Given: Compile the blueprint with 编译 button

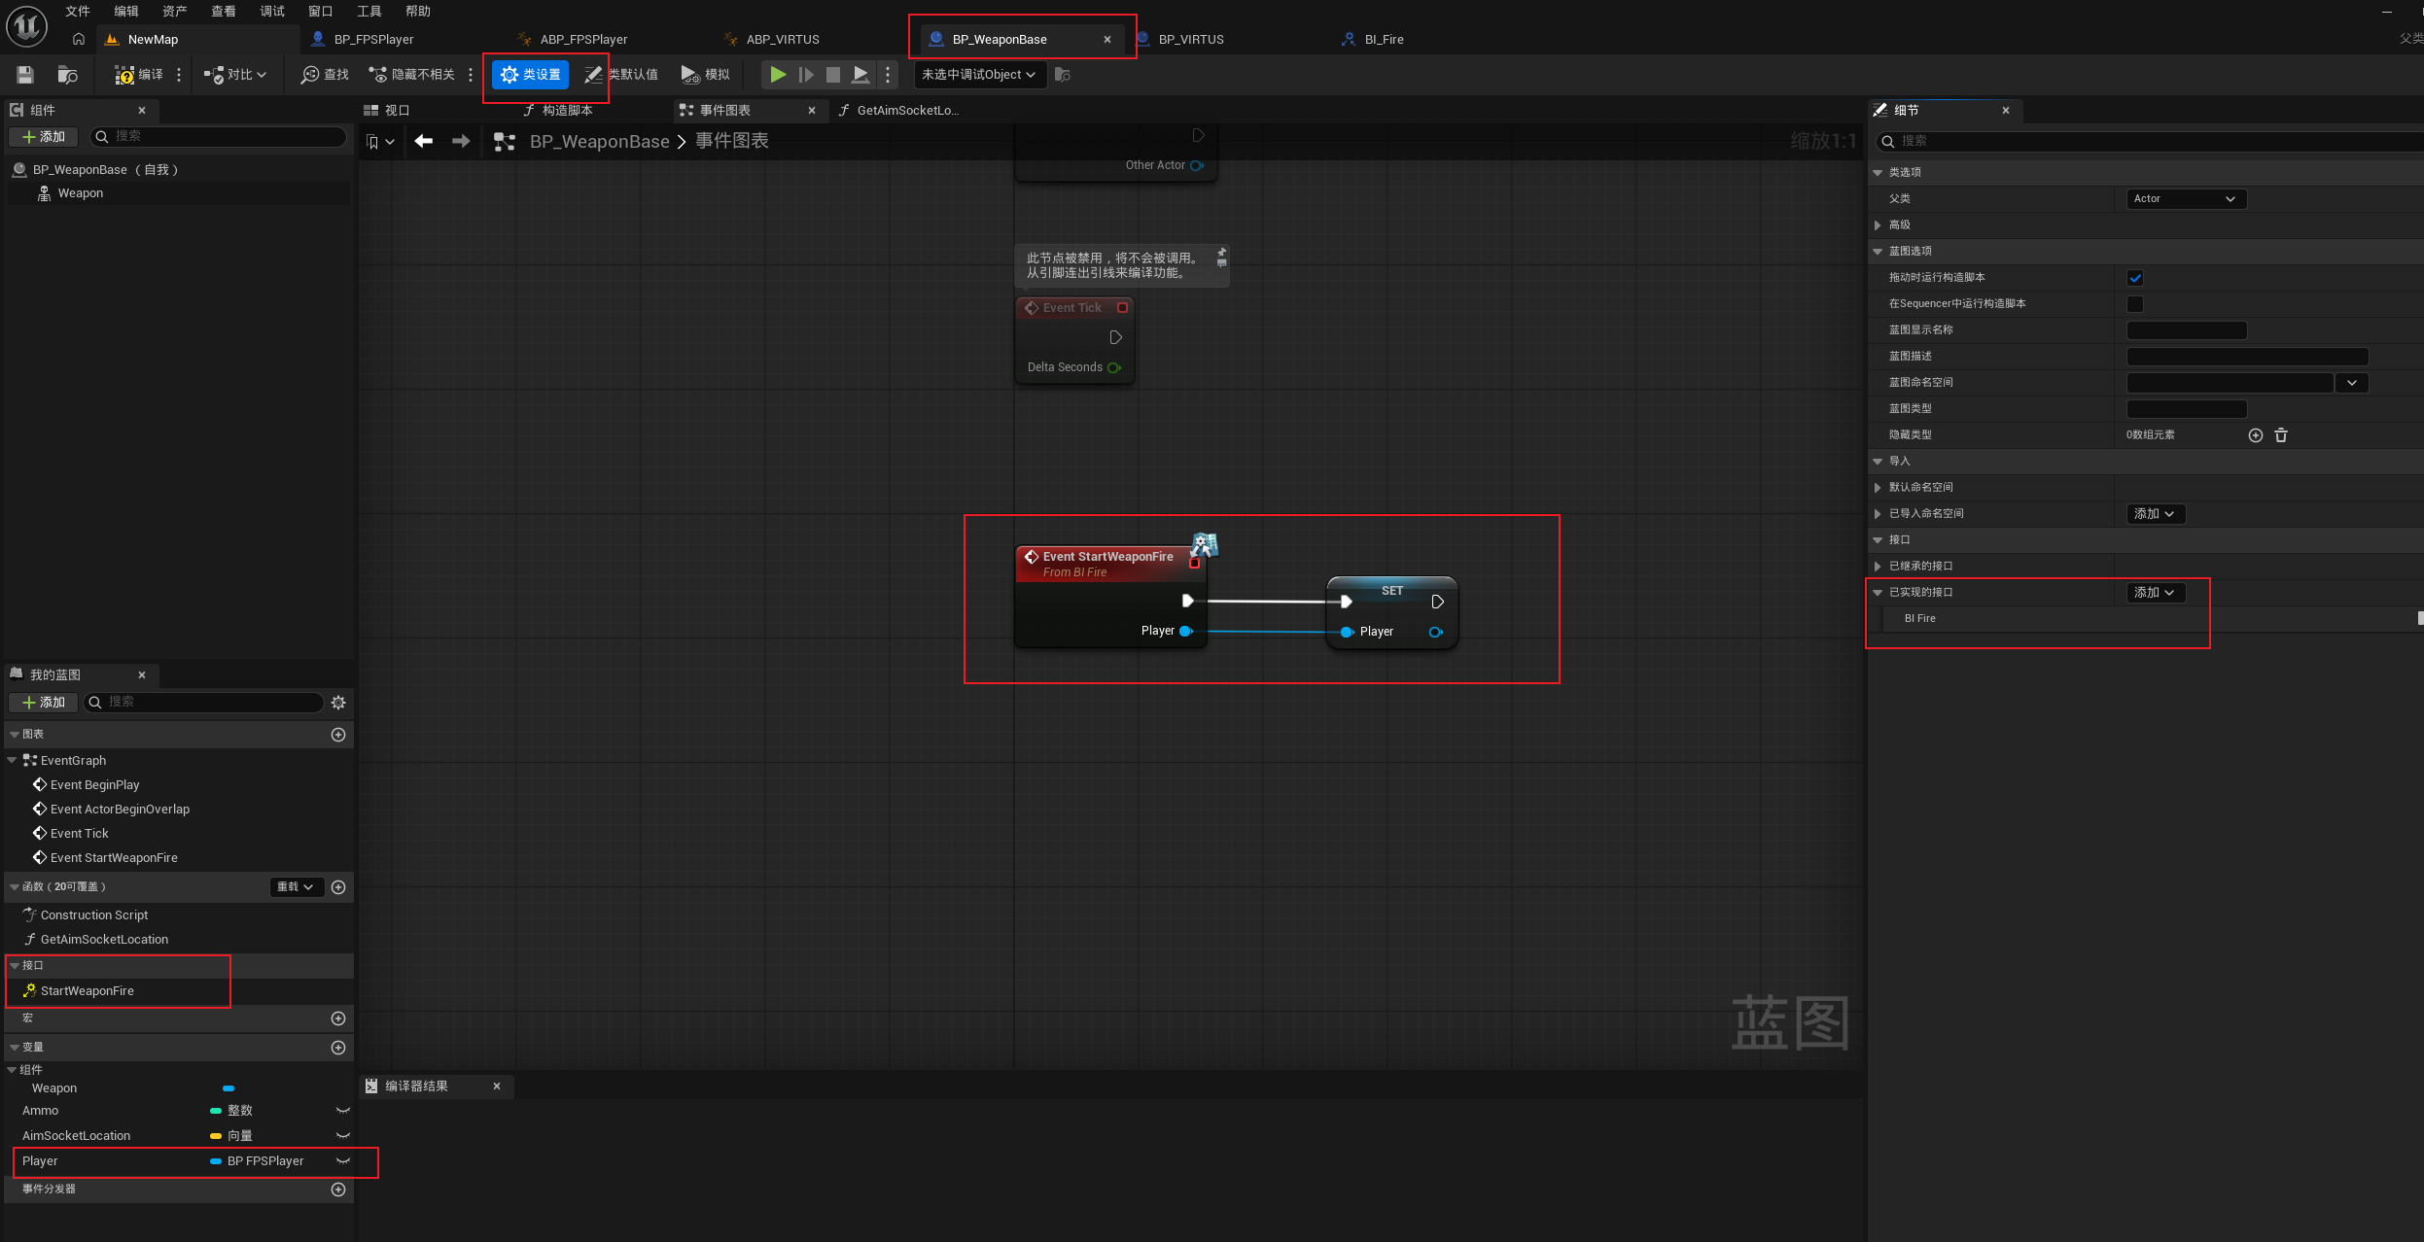Looking at the screenshot, I should pos(139,75).
